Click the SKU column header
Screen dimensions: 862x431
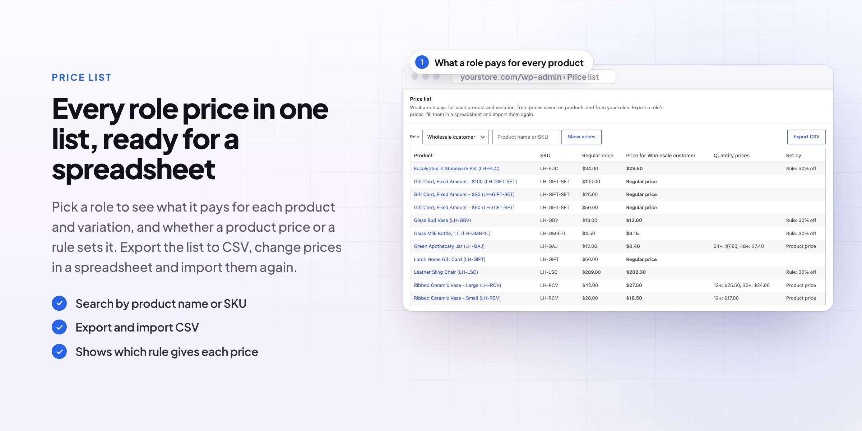[545, 156]
